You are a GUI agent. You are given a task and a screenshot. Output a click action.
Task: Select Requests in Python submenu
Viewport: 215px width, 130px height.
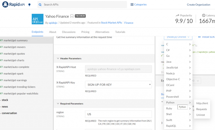(x=202, y=109)
